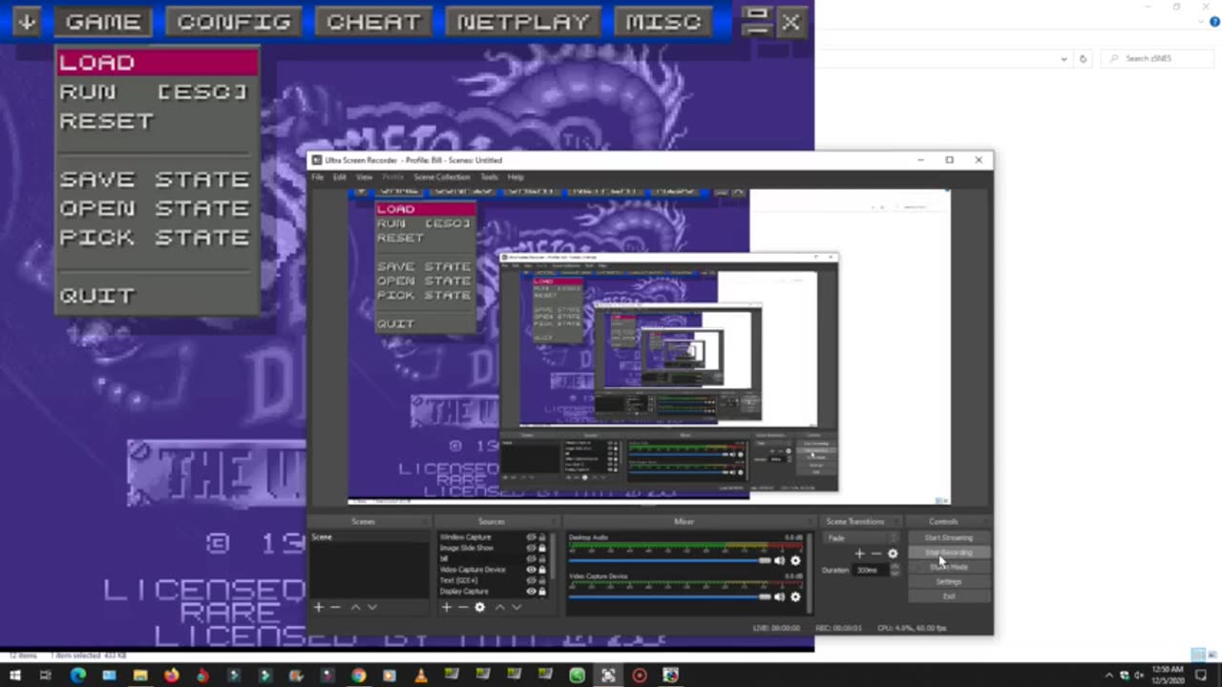Open the CONFIG menu in ZSNES
This screenshot has width=1222, height=687.
234,22
